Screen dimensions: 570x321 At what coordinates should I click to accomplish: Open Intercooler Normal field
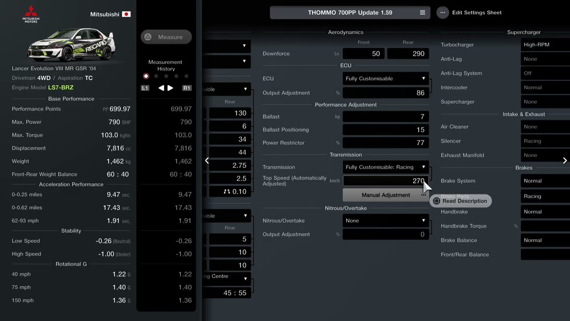pyautogui.click(x=545, y=87)
